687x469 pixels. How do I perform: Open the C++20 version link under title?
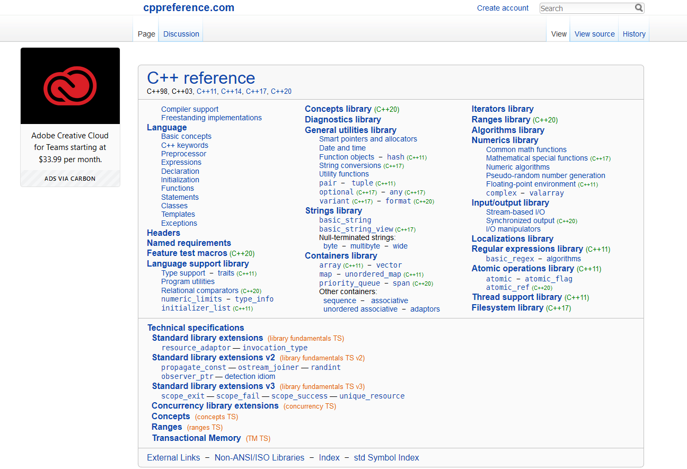point(281,91)
